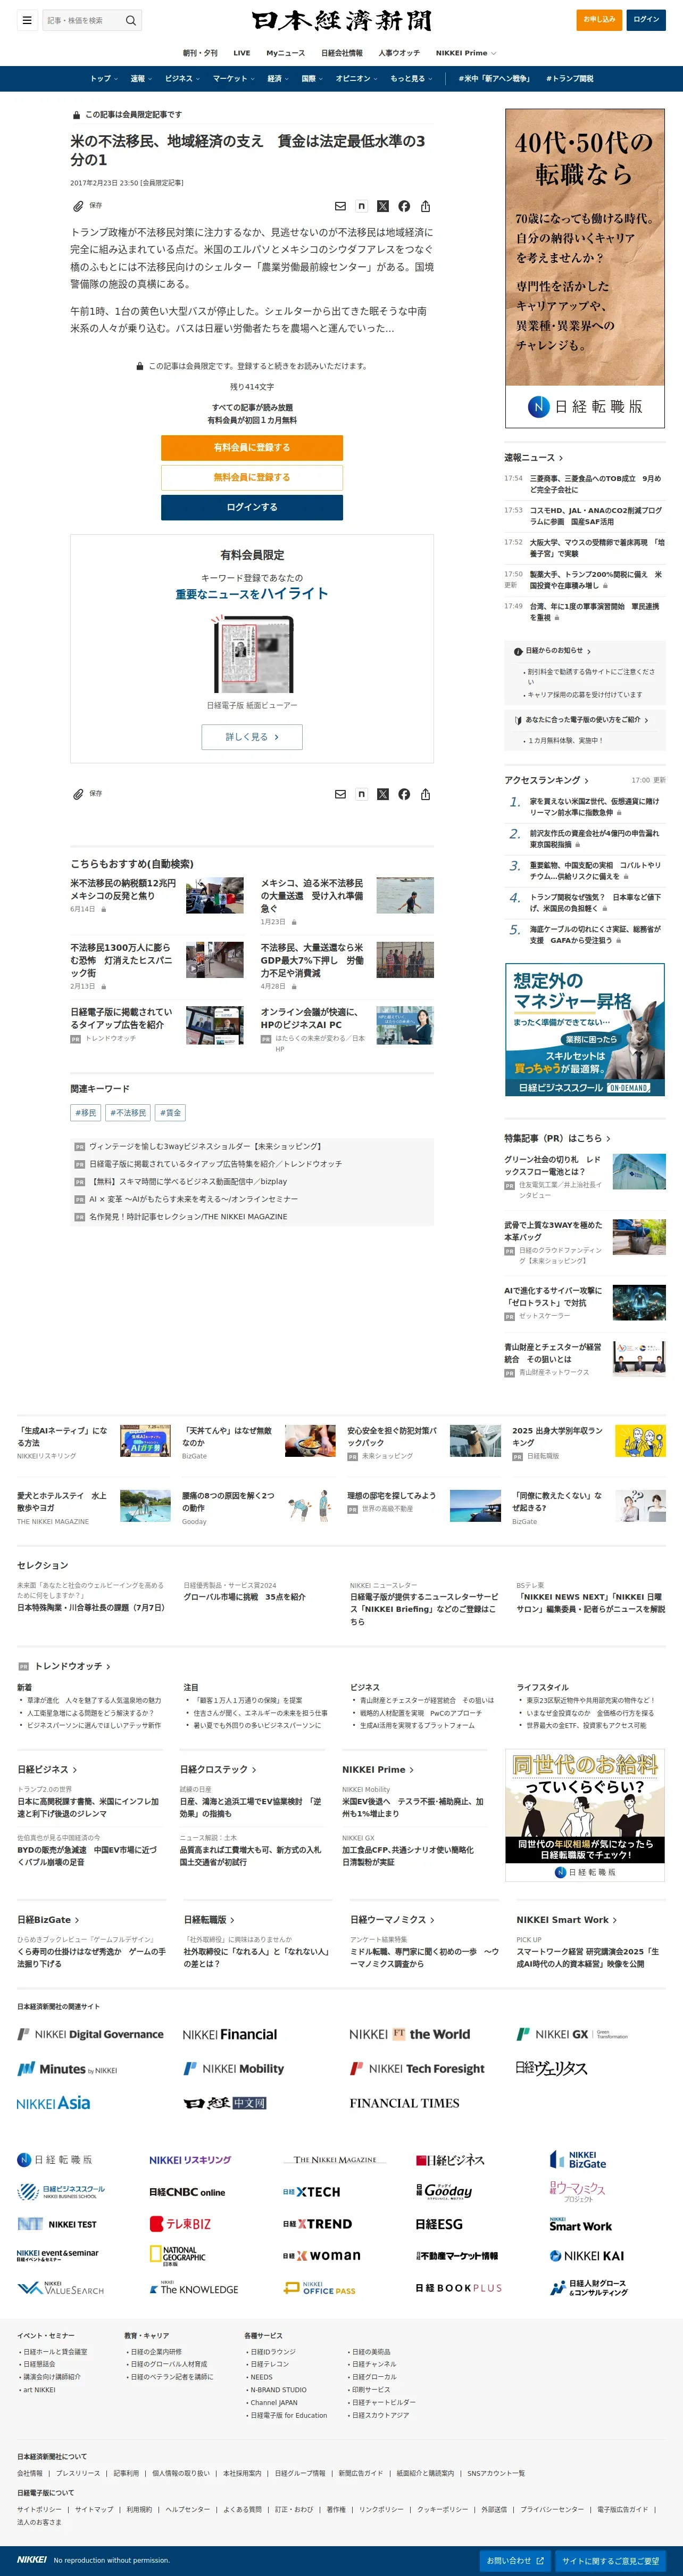
Task: Open the NIKKEI Digital Governance logo
Action: coord(91,2034)
